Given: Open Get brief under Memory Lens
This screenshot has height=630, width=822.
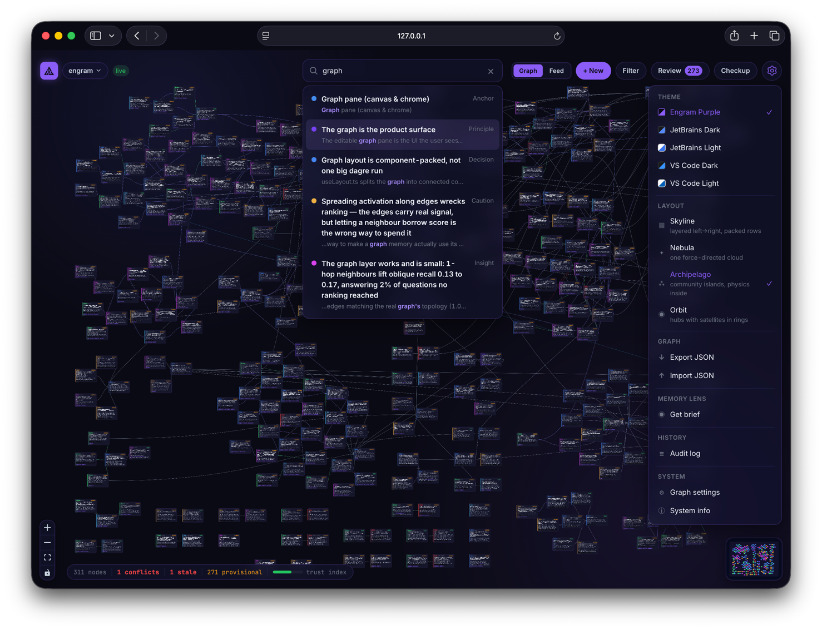Looking at the screenshot, I should (x=715, y=414).
